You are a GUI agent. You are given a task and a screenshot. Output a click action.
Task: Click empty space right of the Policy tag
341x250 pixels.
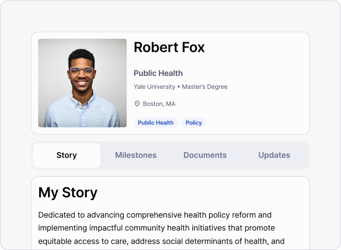click(253, 123)
